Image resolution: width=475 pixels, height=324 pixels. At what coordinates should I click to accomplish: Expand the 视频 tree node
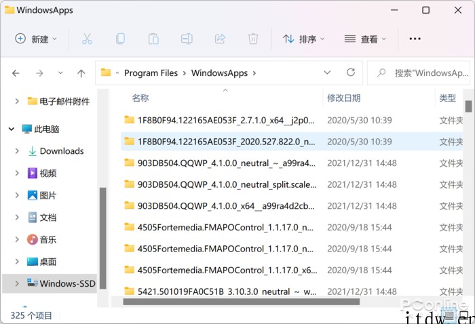click(x=17, y=173)
